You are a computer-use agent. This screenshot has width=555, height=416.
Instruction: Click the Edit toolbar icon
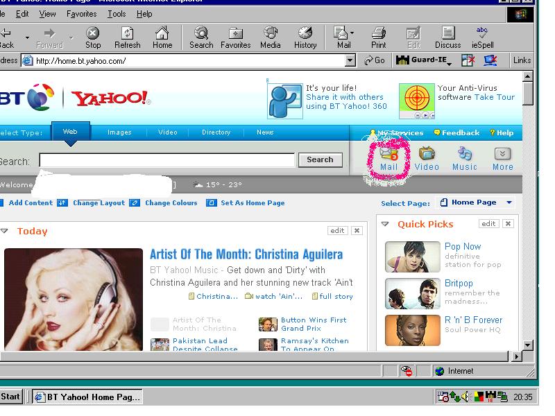coord(413,37)
